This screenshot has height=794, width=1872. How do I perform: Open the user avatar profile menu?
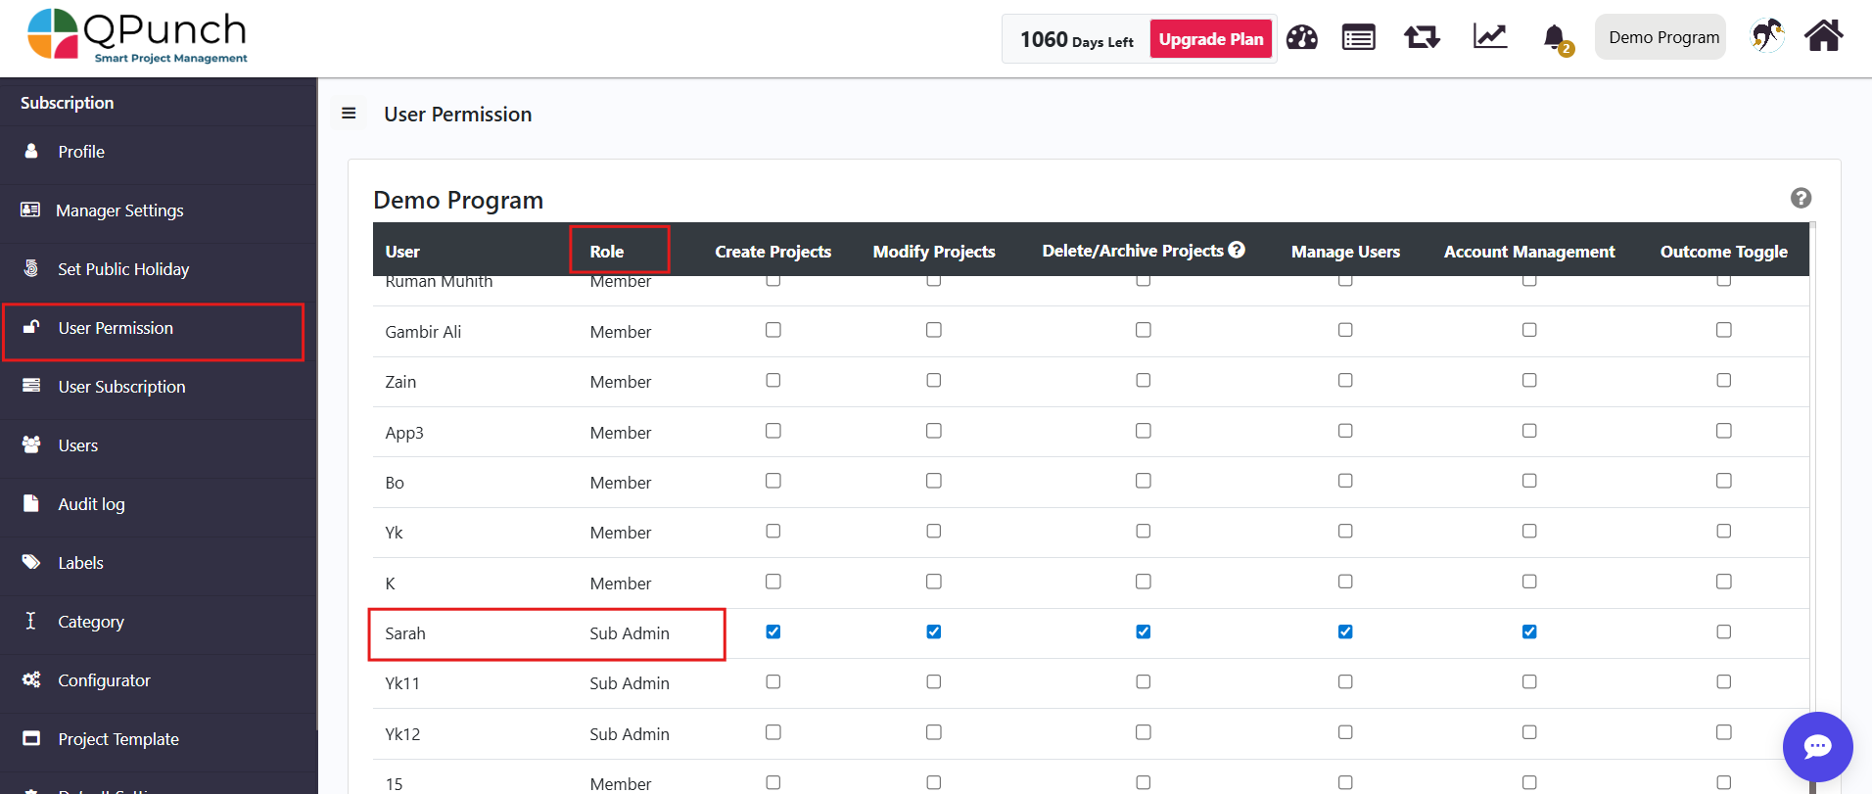coord(1766,36)
